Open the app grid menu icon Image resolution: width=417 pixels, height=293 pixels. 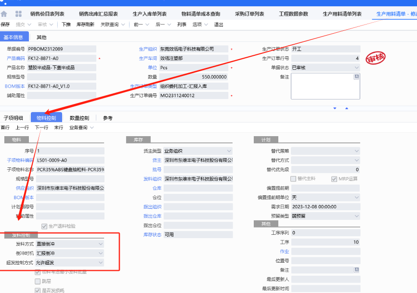[18, 14]
